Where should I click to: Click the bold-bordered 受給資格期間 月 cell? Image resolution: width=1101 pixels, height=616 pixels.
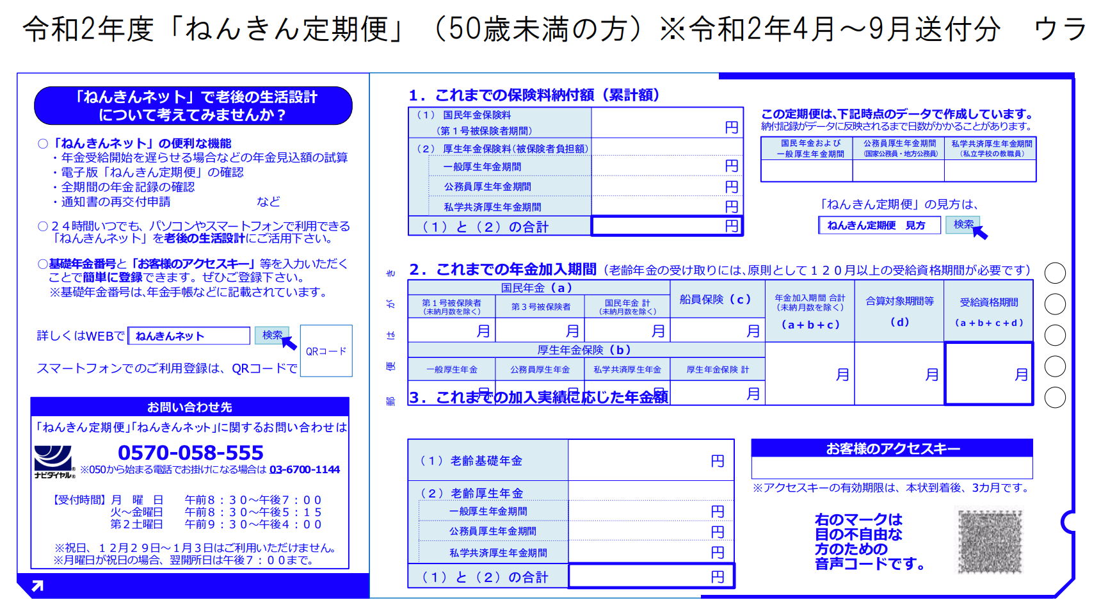tap(989, 373)
